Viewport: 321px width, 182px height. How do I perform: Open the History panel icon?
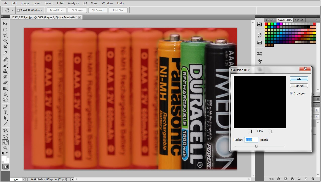coord(260,35)
